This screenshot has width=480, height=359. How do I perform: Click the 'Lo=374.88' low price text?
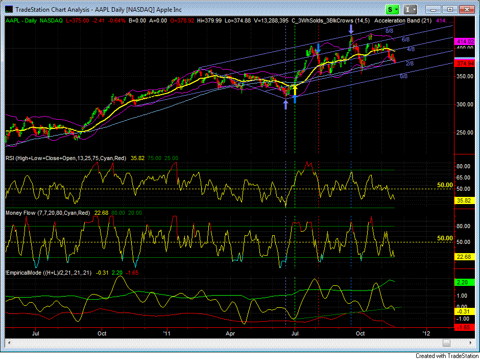click(x=237, y=21)
